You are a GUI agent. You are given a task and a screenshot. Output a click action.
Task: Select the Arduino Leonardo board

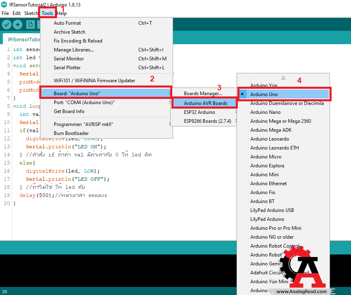(283, 139)
